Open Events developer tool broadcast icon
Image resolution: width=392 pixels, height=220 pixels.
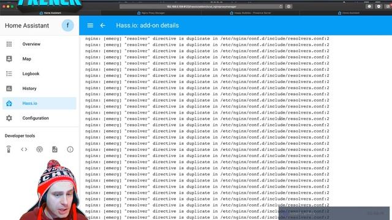(x=39, y=149)
